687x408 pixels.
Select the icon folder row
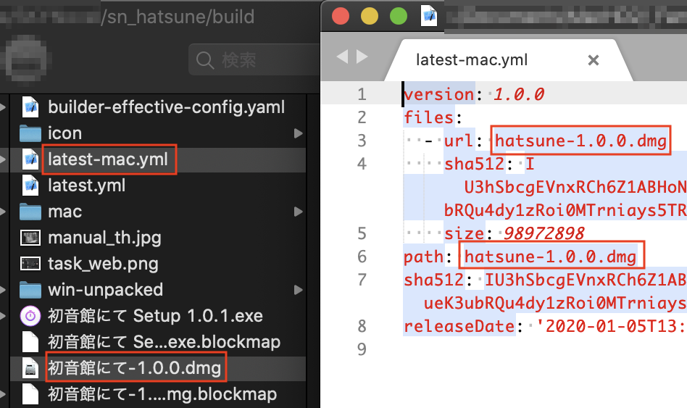click(158, 133)
